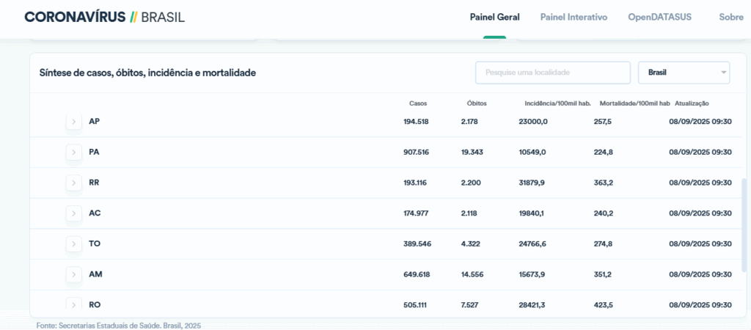Sort table by Óbitos column header
The image size is (751, 330).
tap(476, 103)
